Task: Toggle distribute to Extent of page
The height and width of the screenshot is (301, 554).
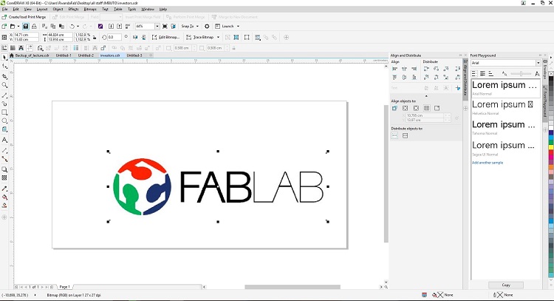Action: [x=406, y=135]
